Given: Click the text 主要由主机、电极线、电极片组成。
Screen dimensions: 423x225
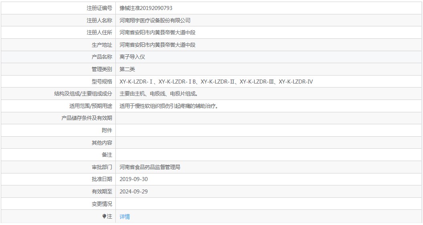Looking at the screenshot, I should pos(159,94).
